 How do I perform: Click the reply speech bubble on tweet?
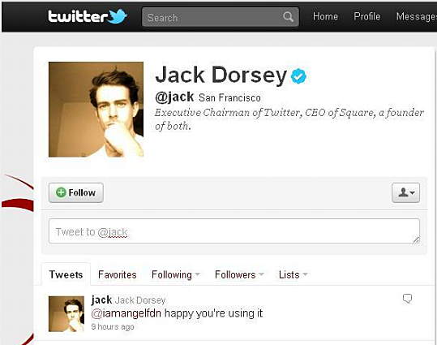[407, 299]
